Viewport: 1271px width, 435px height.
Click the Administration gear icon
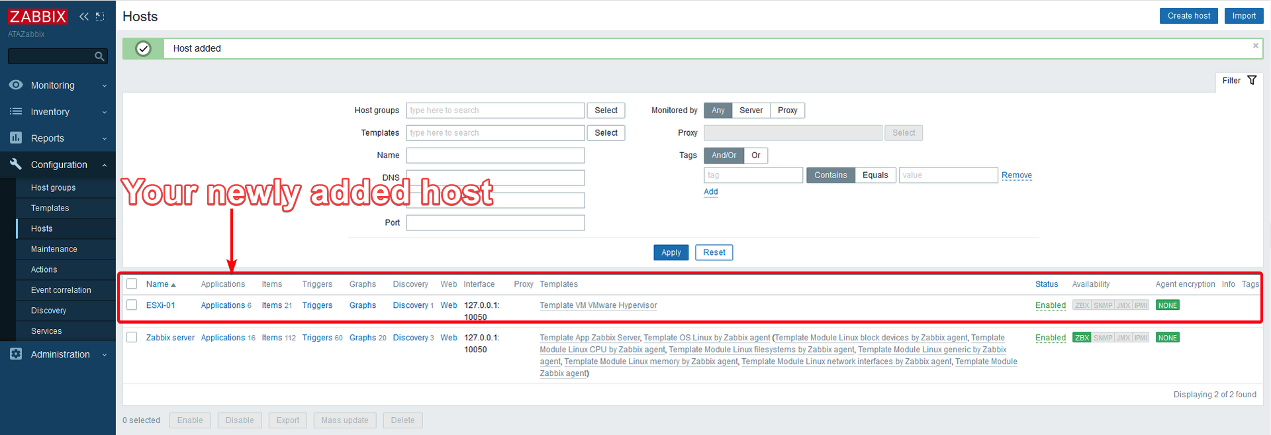16,354
